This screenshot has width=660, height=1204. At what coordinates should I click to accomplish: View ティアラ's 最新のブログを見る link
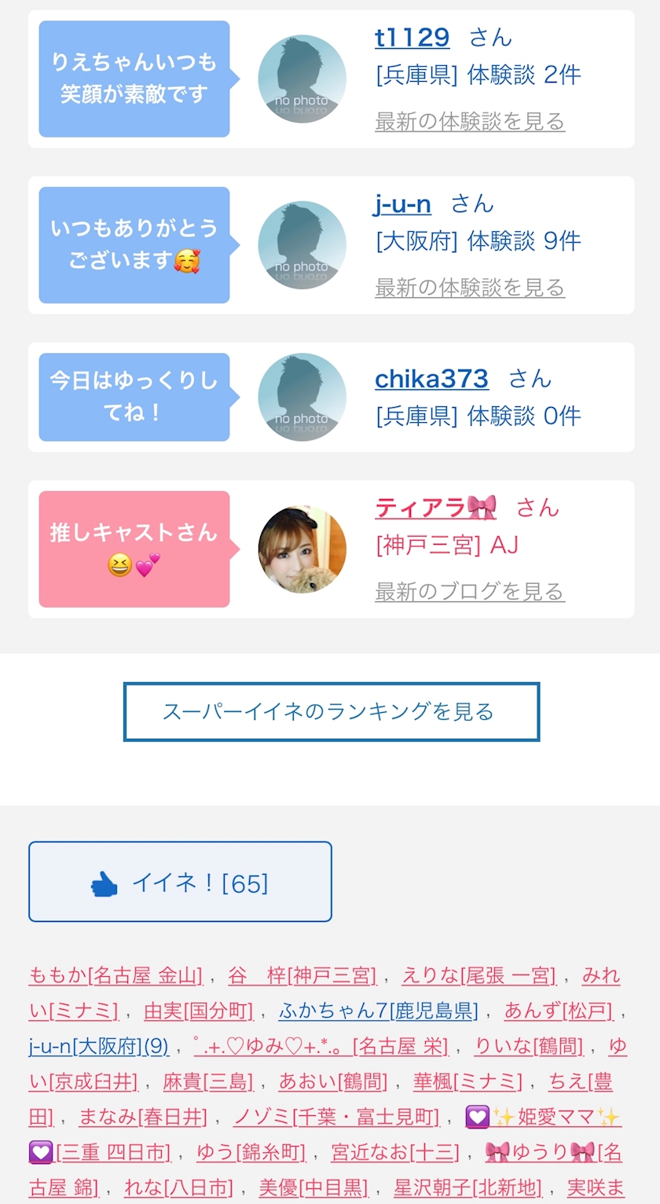(470, 591)
